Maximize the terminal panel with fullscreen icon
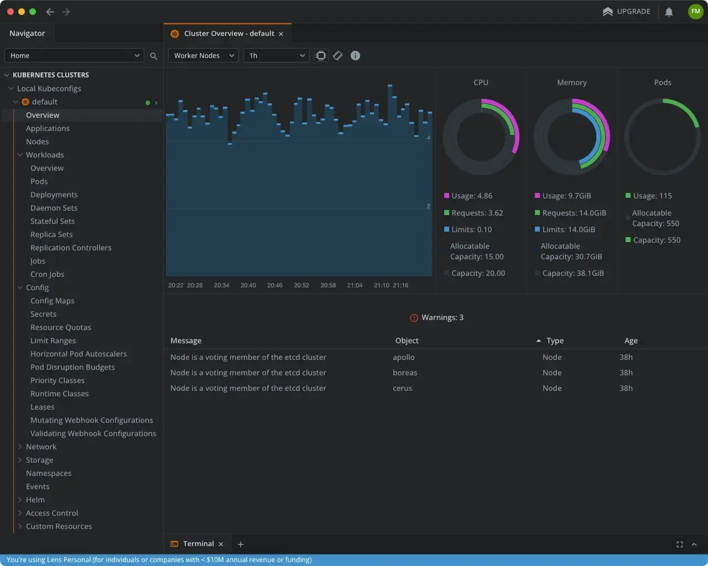This screenshot has height=566, width=708. [680, 544]
